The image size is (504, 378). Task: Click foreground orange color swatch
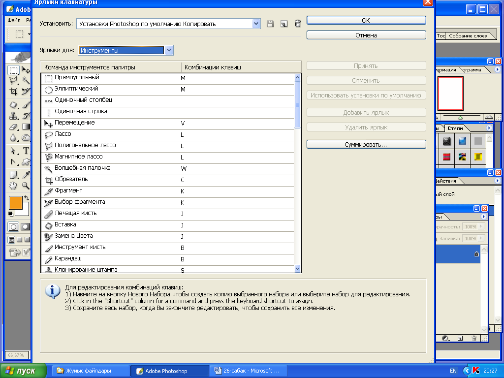click(15, 202)
